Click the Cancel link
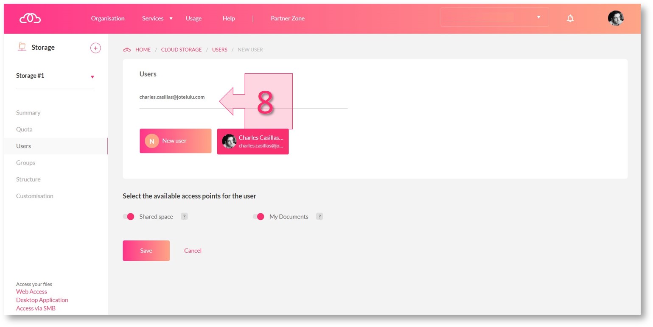The width and height of the screenshot is (653, 327). pos(193,251)
